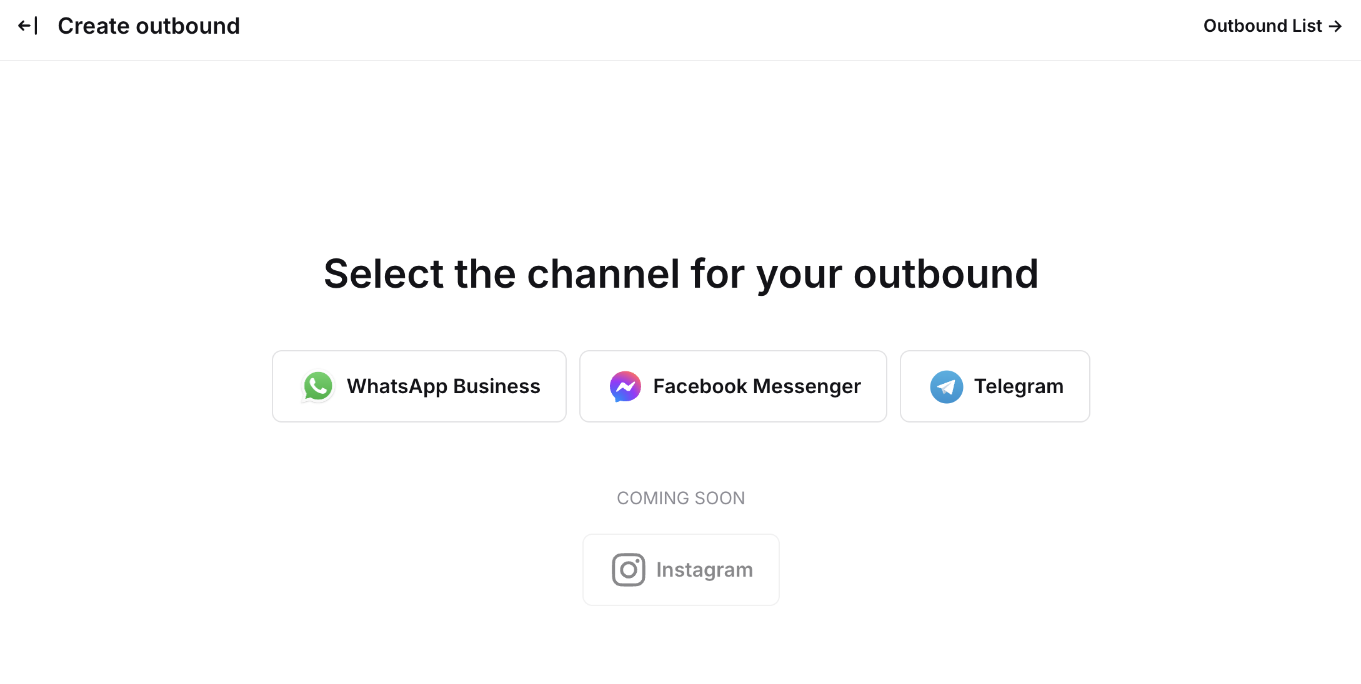Select the WhatsApp Business channel card
The height and width of the screenshot is (684, 1361).
coord(419,386)
